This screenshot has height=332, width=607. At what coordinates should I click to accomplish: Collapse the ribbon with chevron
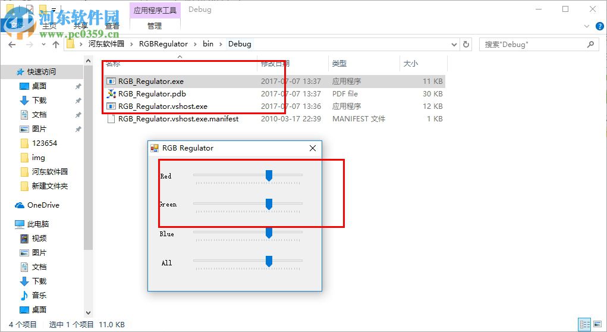(x=587, y=26)
